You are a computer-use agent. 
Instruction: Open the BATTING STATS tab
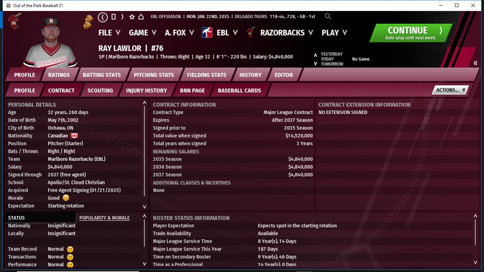102,75
